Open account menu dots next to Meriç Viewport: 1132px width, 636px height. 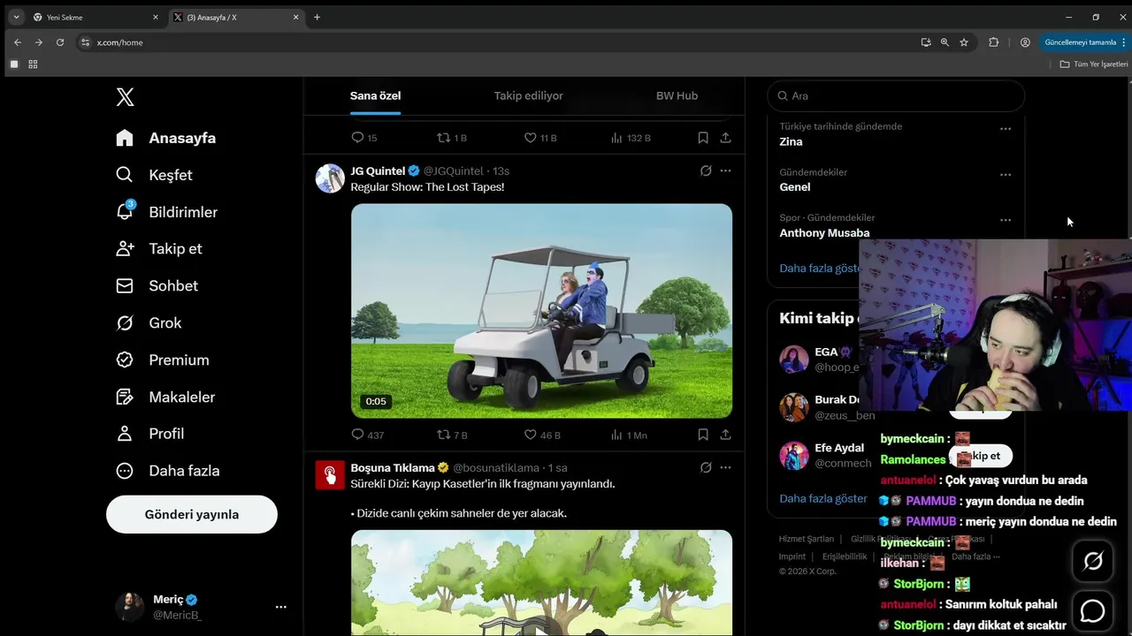point(280,607)
